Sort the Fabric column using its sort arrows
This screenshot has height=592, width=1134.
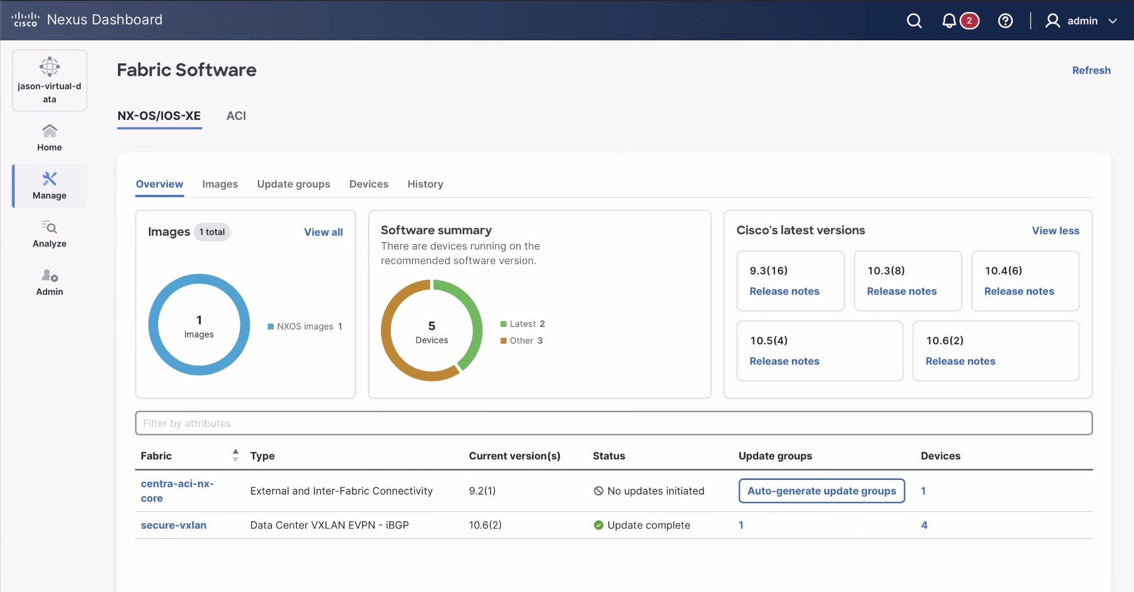pyautogui.click(x=235, y=455)
